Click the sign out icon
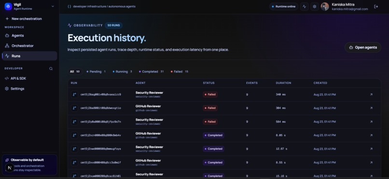Image resolution: width=389 pixels, height=179 pixels. [x=376, y=6]
